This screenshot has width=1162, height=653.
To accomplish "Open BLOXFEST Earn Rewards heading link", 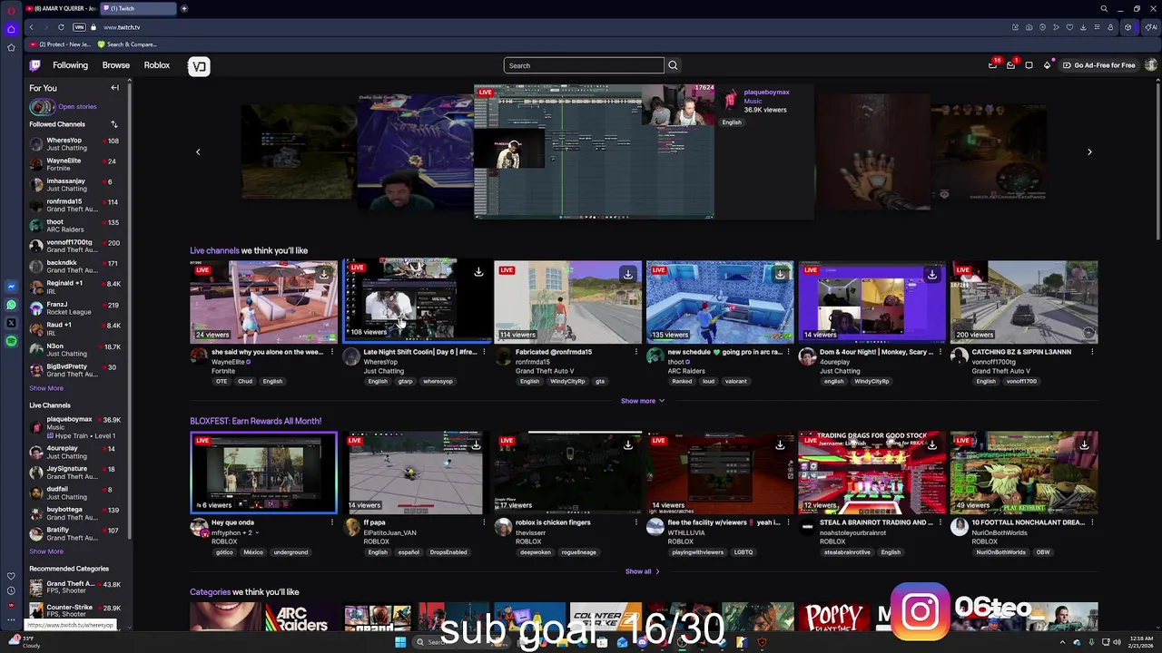I will (255, 421).
